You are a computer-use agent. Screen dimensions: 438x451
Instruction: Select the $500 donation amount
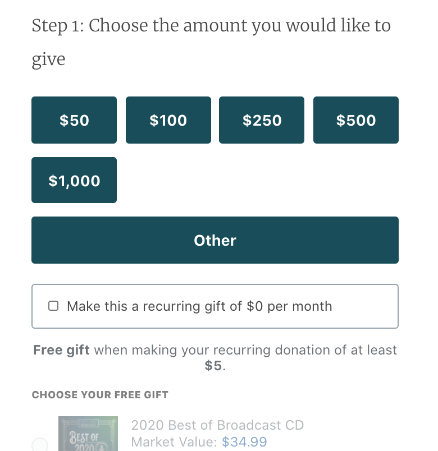point(356,120)
